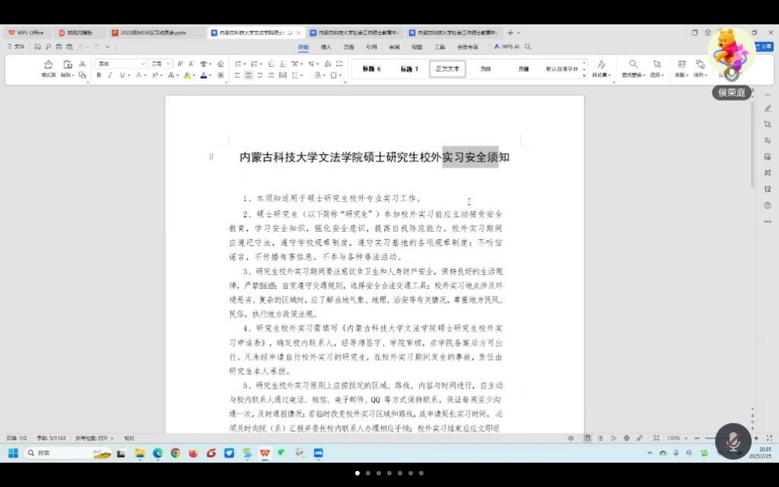Click the Format Painter brush icon
779x487 pixels.
(x=48, y=65)
